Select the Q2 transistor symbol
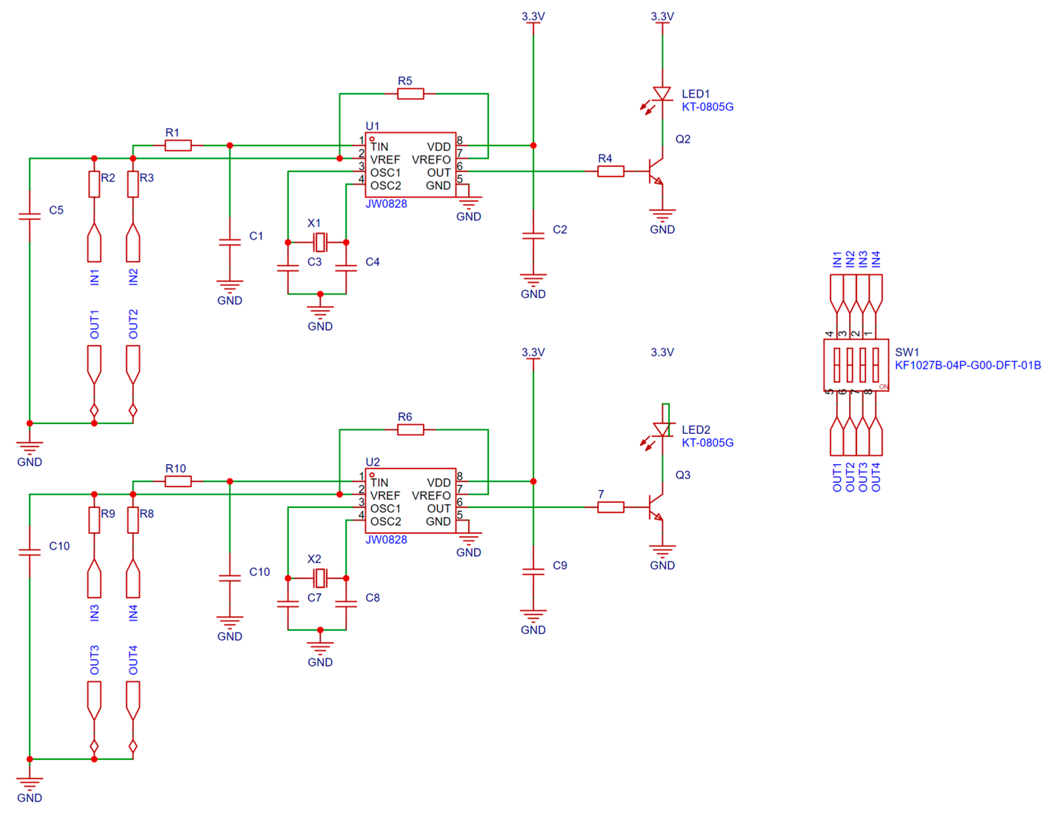The height and width of the screenshot is (815, 1049). click(656, 171)
